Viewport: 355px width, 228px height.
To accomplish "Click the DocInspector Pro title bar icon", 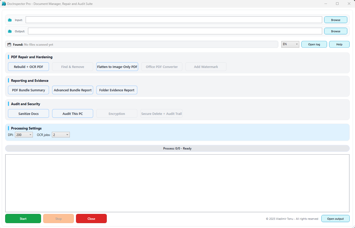I will (x=4, y=4).
